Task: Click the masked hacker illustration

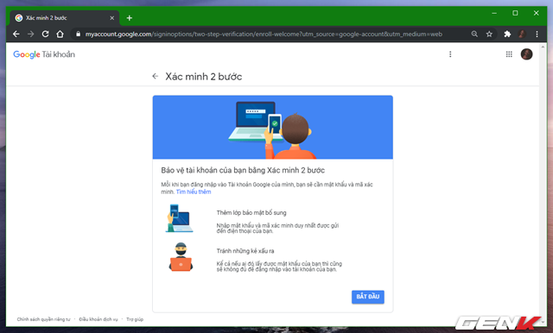Action: click(181, 257)
